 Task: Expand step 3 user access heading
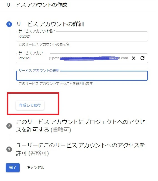tap(80, 149)
